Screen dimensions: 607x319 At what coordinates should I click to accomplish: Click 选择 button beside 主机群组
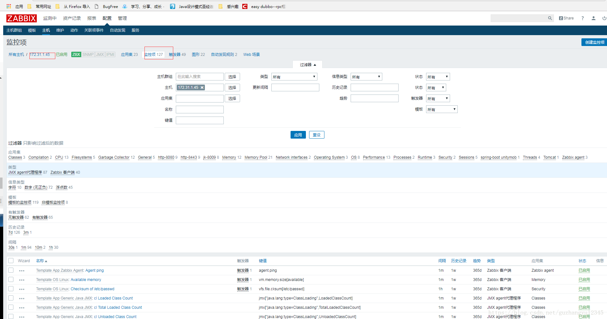tap(232, 77)
